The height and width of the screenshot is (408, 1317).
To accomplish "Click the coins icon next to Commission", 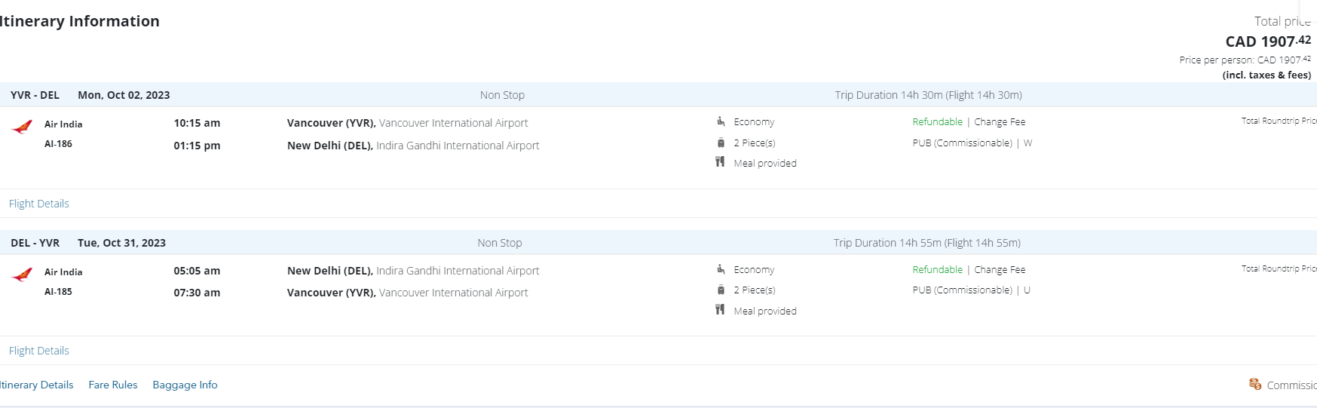I will (1255, 385).
